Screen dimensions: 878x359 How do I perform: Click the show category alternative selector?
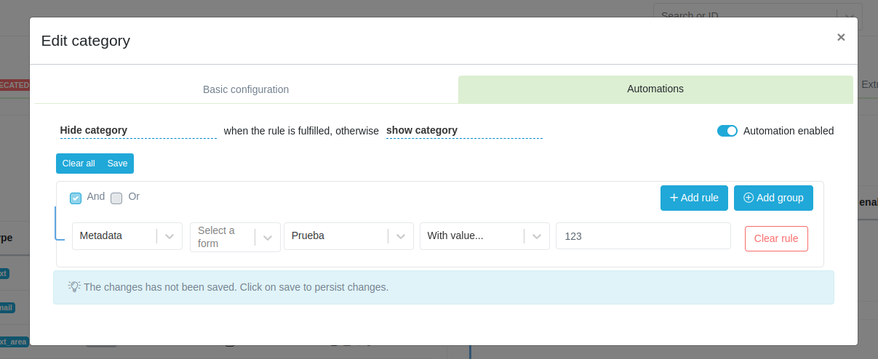[463, 131]
